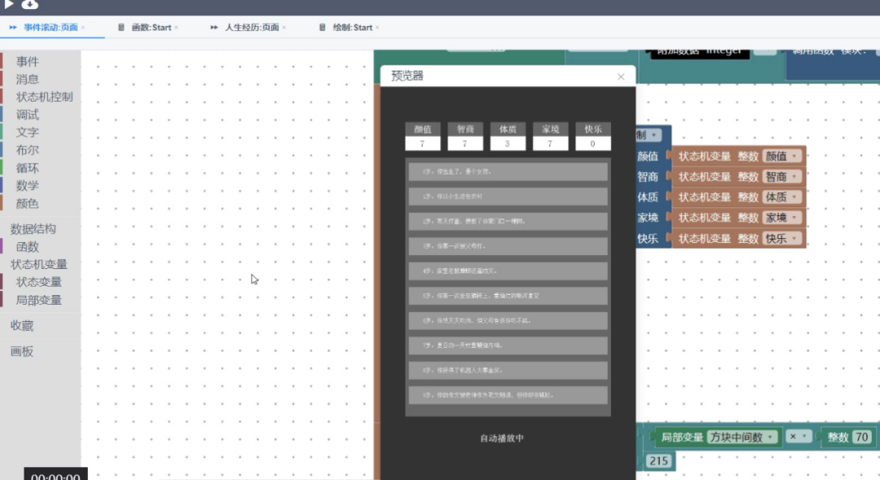
Task: Select the 状态机变量 整数 快乐 block
Action: click(x=738, y=239)
